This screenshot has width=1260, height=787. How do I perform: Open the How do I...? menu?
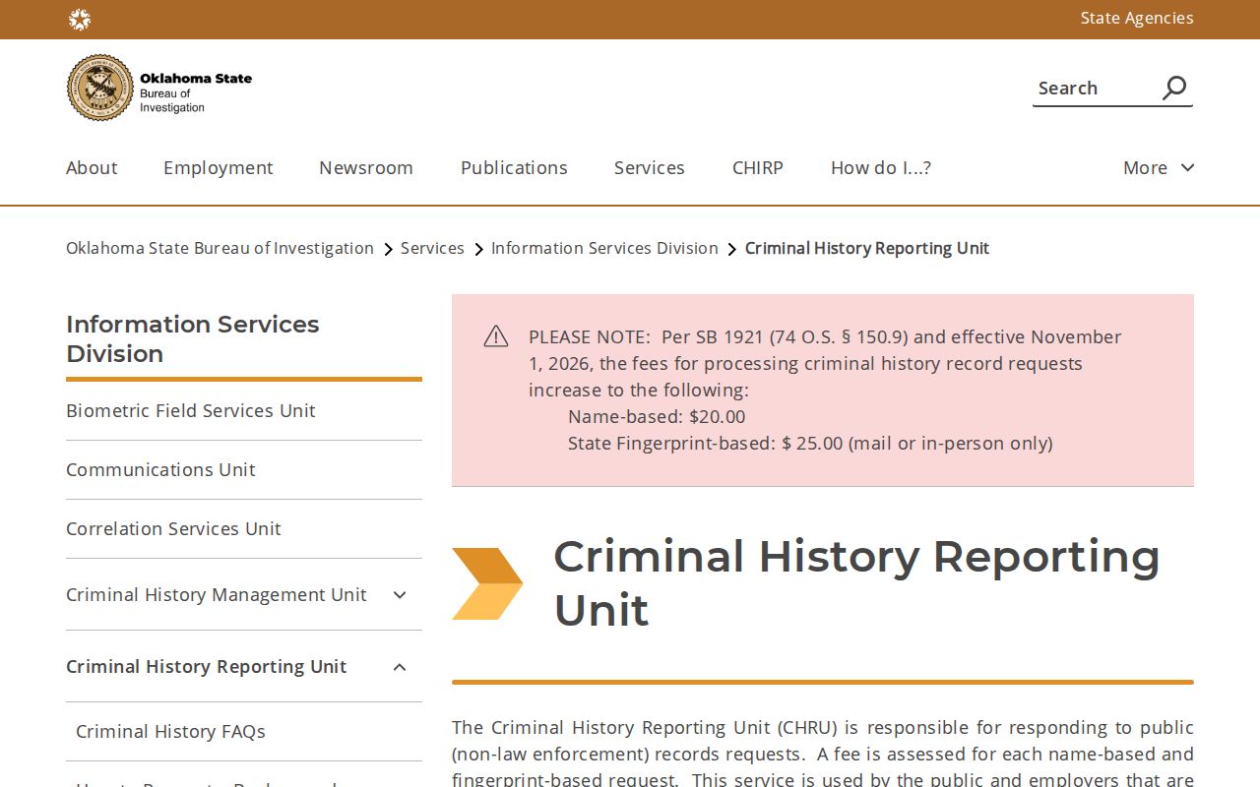(x=881, y=167)
